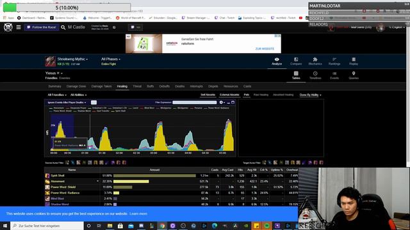Click the Power Word: Shield ability icon
Screen dimensions: 410x230
click(x=47, y=187)
